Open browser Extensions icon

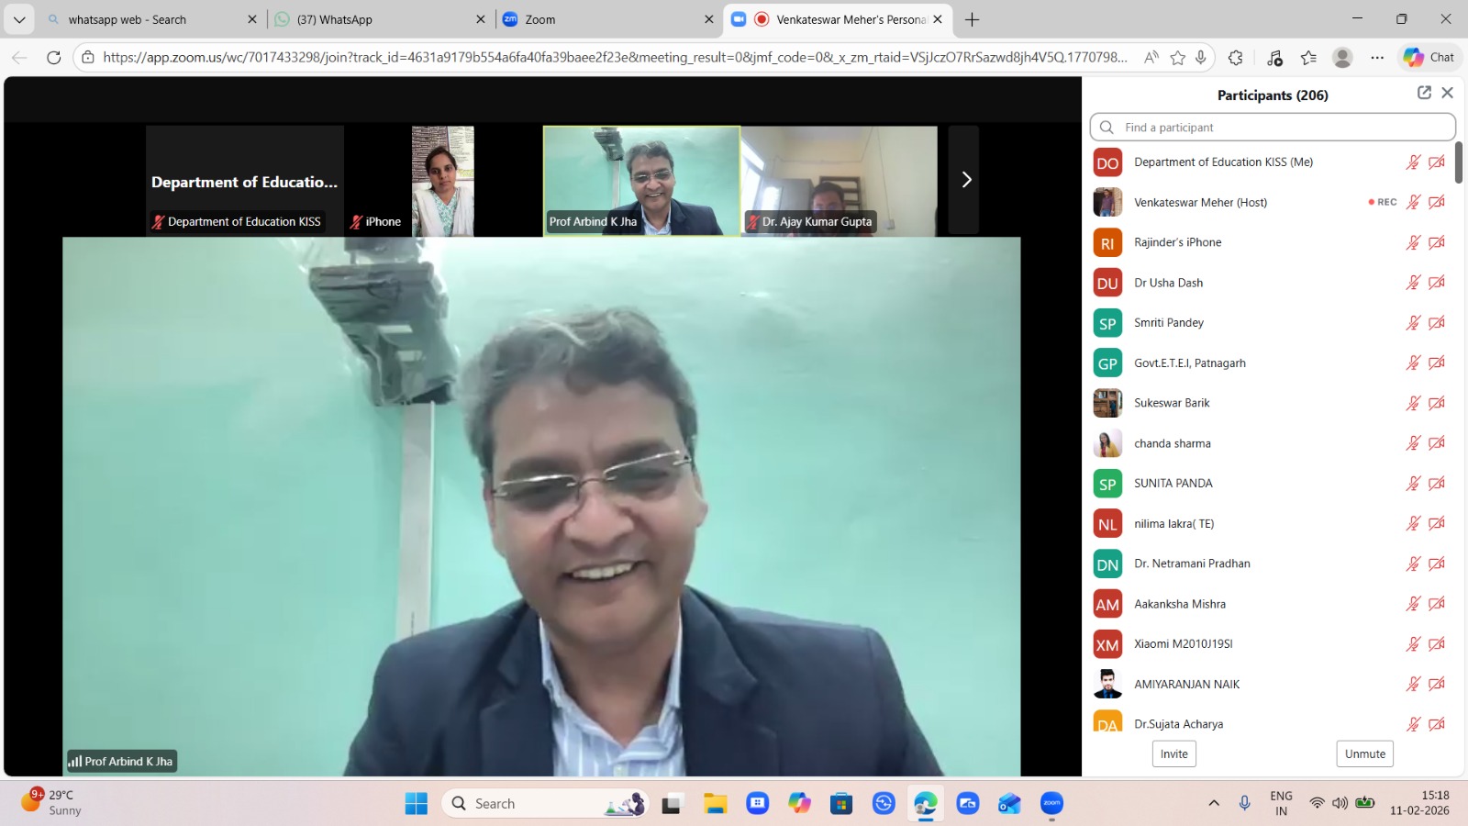click(x=1236, y=58)
